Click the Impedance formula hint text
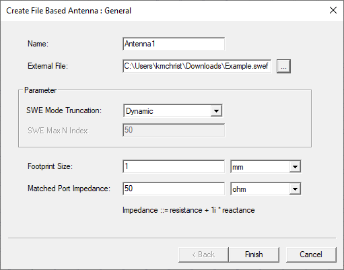Viewport: 344px width, 270px height. tap(188, 210)
